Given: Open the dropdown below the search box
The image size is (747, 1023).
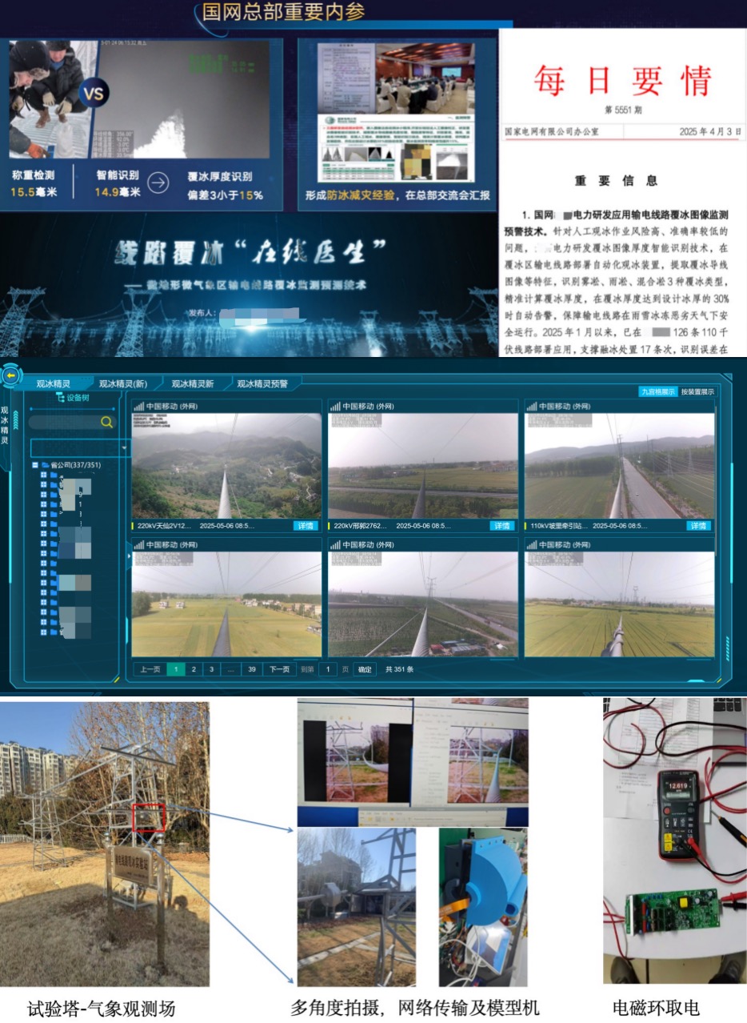Looking at the screenshot, I should [x=125, y=447].
